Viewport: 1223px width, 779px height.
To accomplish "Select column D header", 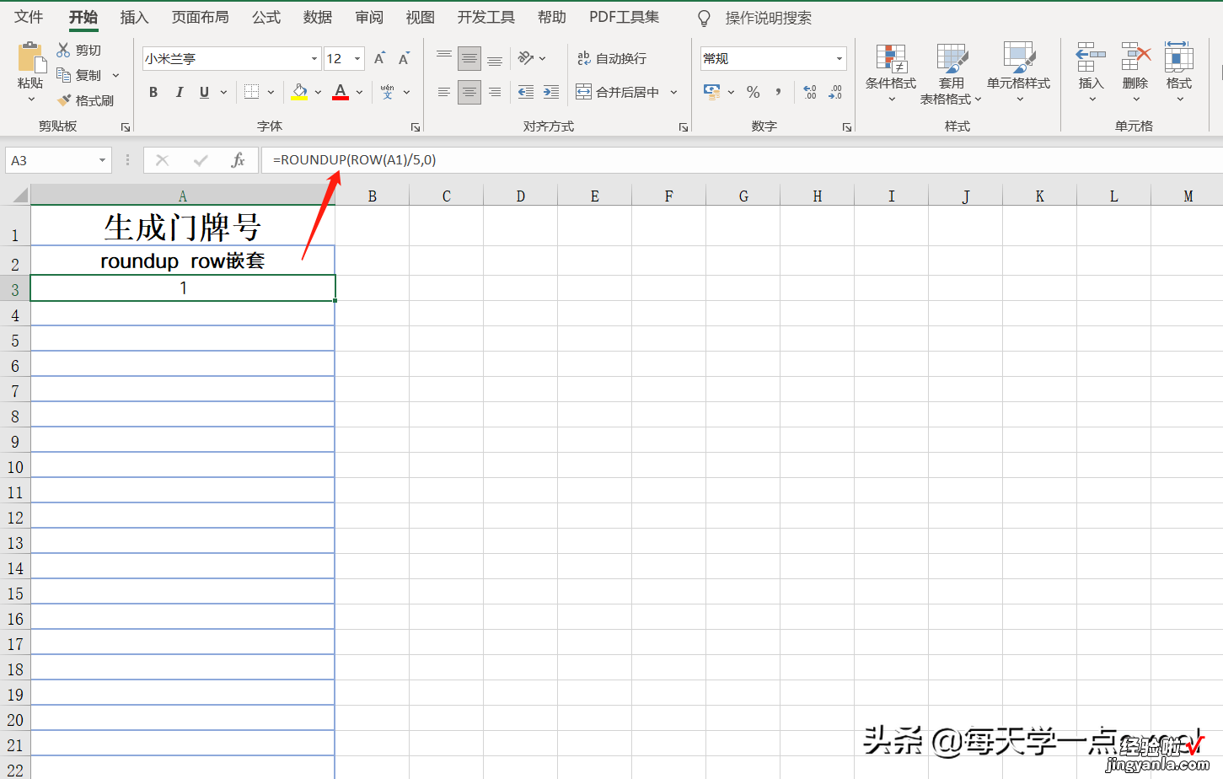I will pyautogui.click(x=521, y=196).
